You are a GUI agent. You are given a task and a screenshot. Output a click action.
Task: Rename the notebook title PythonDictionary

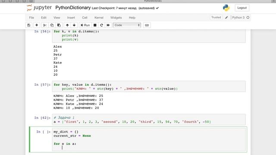click(73, 8)
